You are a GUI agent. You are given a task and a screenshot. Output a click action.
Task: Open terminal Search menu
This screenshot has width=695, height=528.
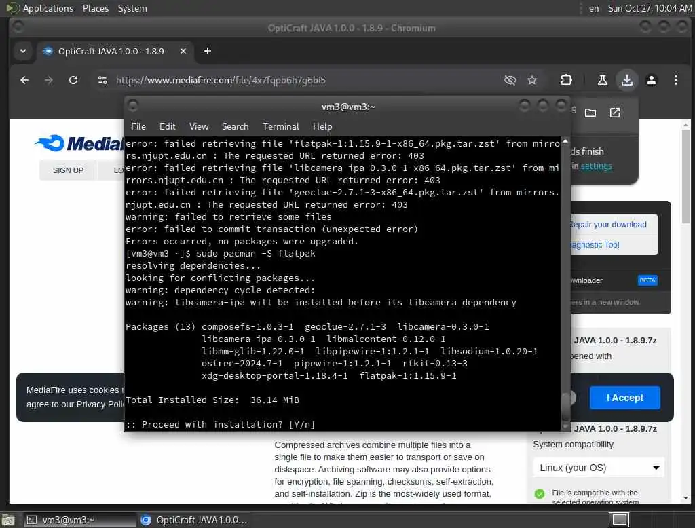click(x=235, y=126)
